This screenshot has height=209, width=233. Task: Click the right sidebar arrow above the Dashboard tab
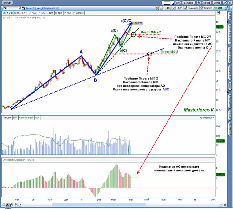point(228,92)
